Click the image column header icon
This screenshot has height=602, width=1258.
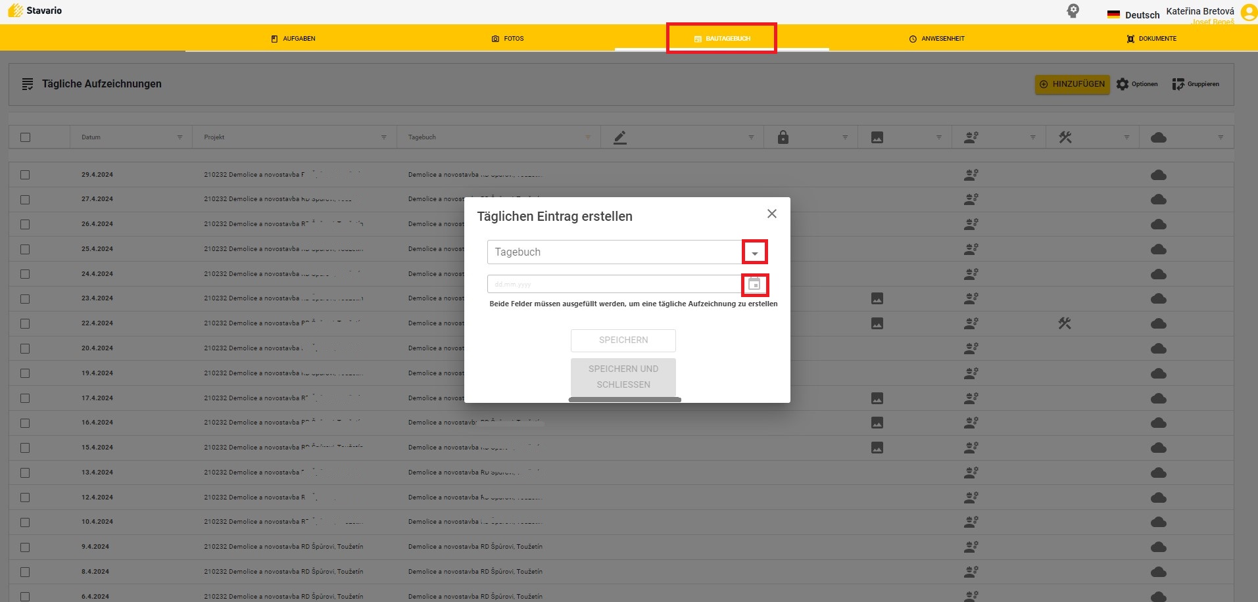tap(877, 137)
